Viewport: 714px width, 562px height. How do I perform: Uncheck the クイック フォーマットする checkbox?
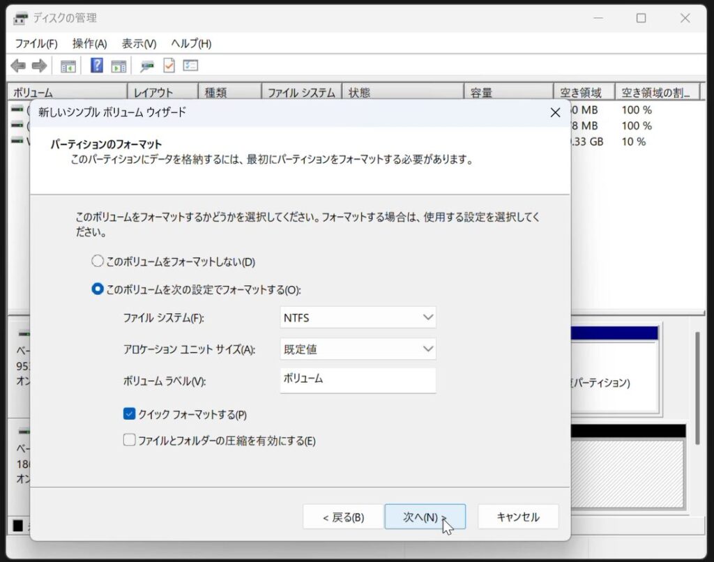click(x=129, y=415)
